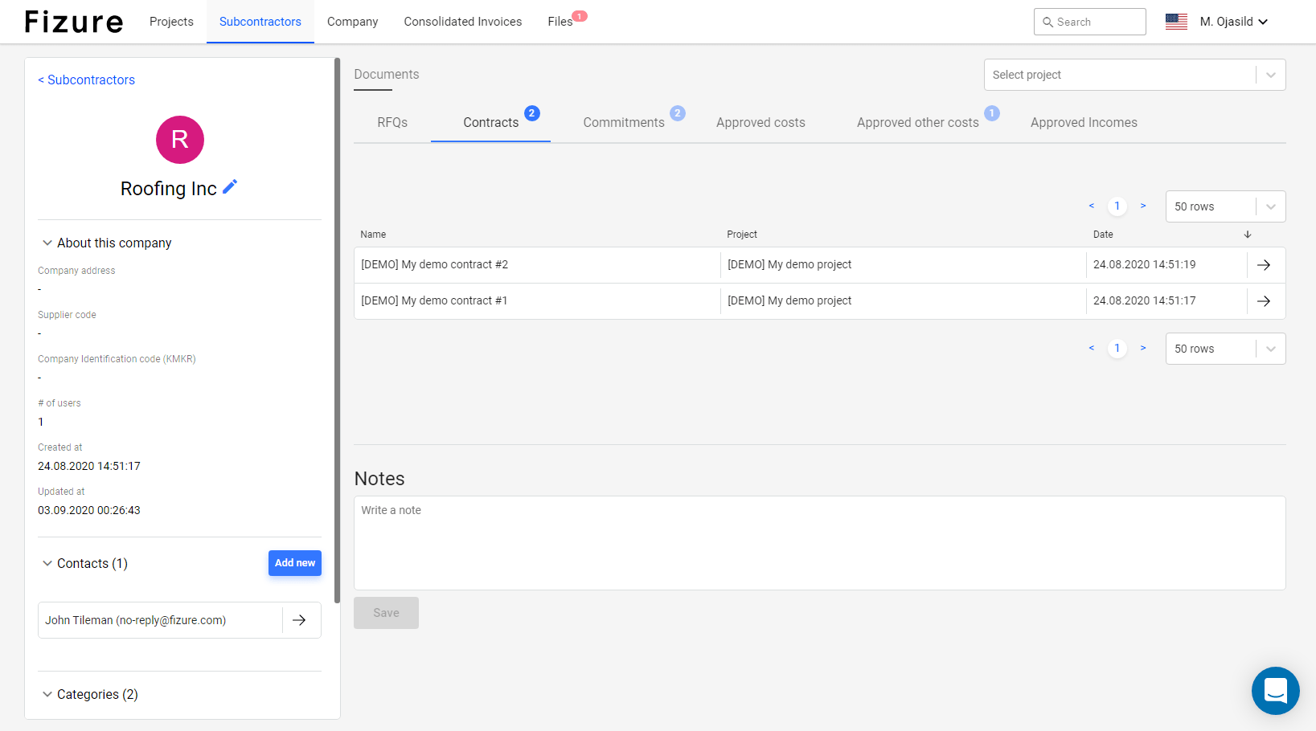This screenshot has width=1316, height=731.
Task: Open top 50 rows dropdown
Action: click(1225, 206)
